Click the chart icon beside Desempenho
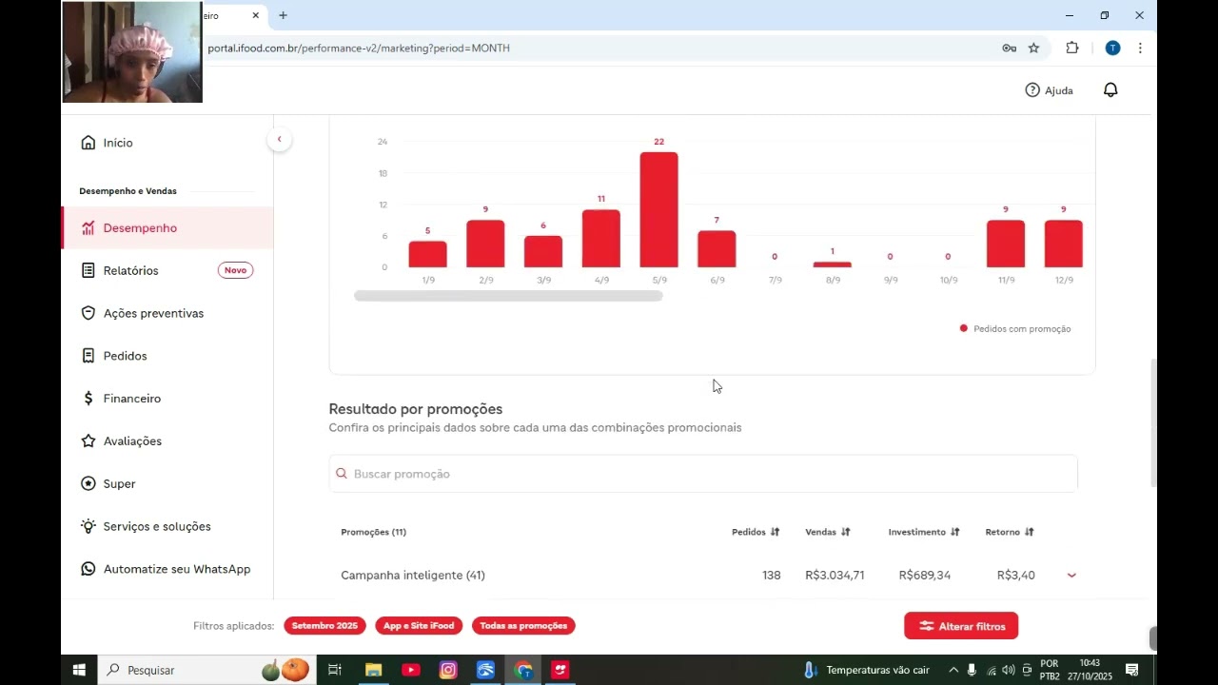 (x=88, y=228)
